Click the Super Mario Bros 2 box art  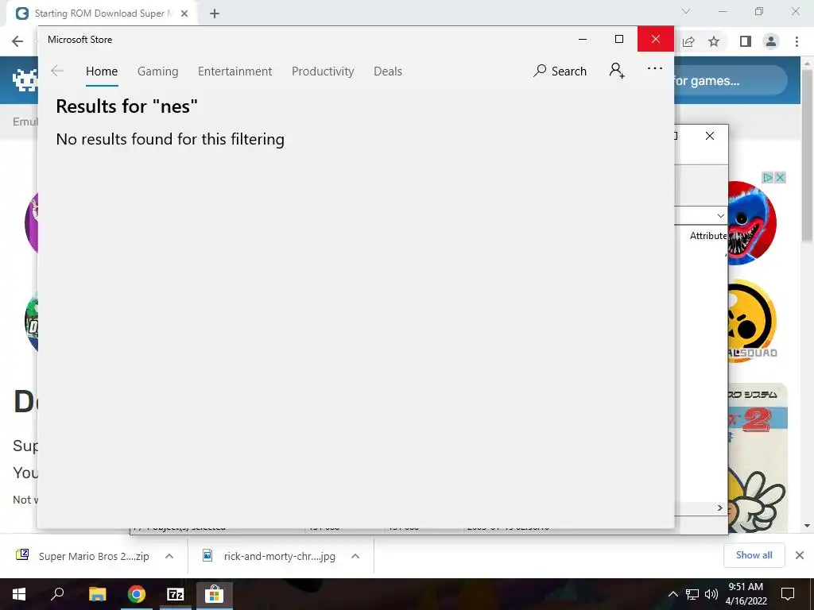coord(758,458)
